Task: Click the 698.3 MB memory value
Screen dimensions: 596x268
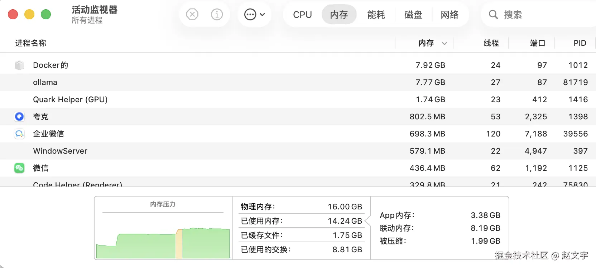Action: [x=427, y=134]
